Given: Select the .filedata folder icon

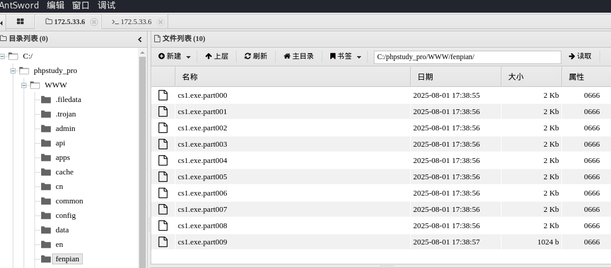Looking at the screenshot, I should pyautogui.click(x=46, y=100).
